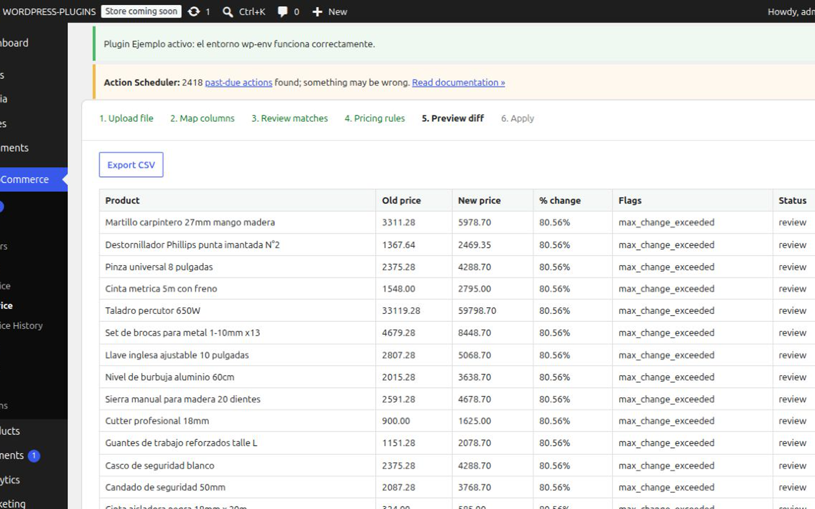Image resolution: width=815 pixels, height=509 pixels.
Task: Select Llave inglesa ajustable 10 pulgadas product
Action: pyautogui.click(x=177, y=355)
